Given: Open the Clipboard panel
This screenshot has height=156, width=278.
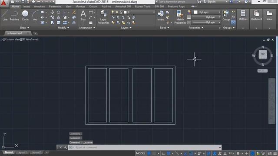Looking at the screenshot, I should (x=256, y=16).
